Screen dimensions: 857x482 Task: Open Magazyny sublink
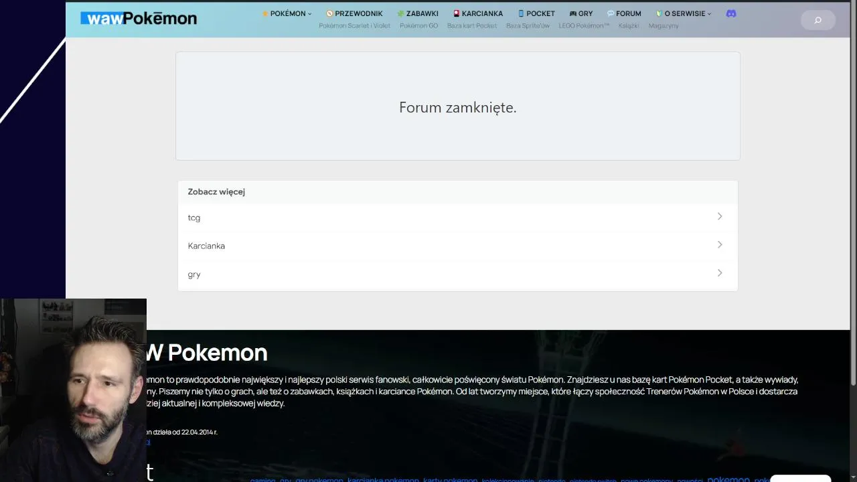(x=664, y=25)
